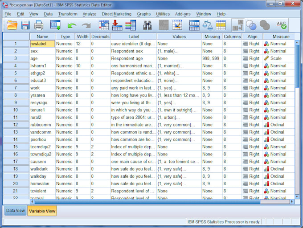303x228 pixels.
Task: Click the Go to Variable toolbar icon
Action: tap(118, 25)
